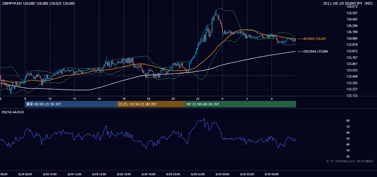377x177 pixels.
Task: Click RSI axis level 70
Action: click(x=348, y=127)
